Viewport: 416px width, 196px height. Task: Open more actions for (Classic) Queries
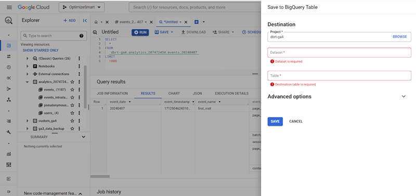pos(79,59)
